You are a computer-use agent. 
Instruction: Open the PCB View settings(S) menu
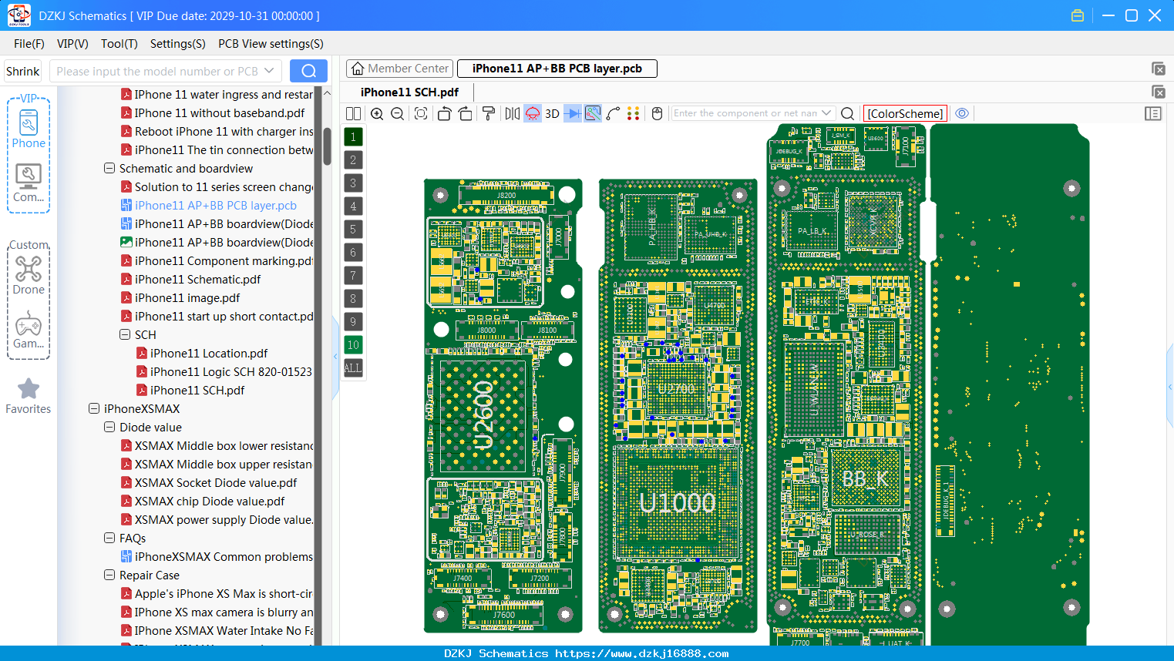271,44
